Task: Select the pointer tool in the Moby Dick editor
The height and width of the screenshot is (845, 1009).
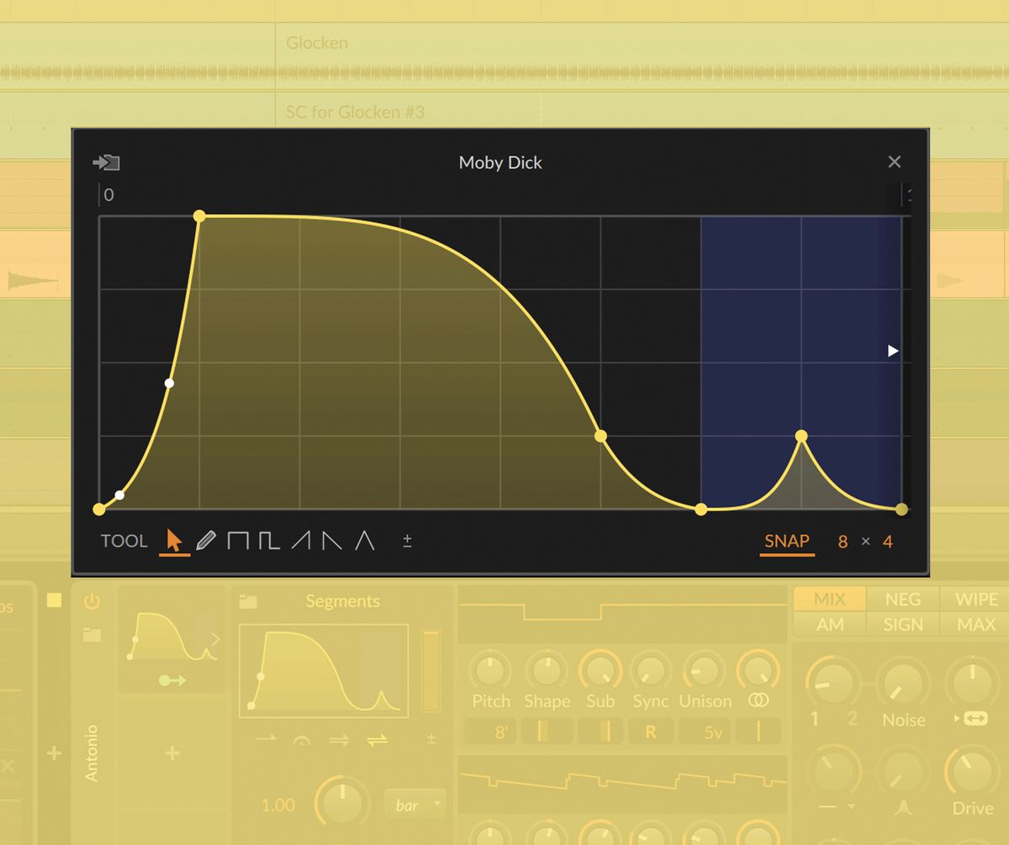Action: [x=174, y=541]
